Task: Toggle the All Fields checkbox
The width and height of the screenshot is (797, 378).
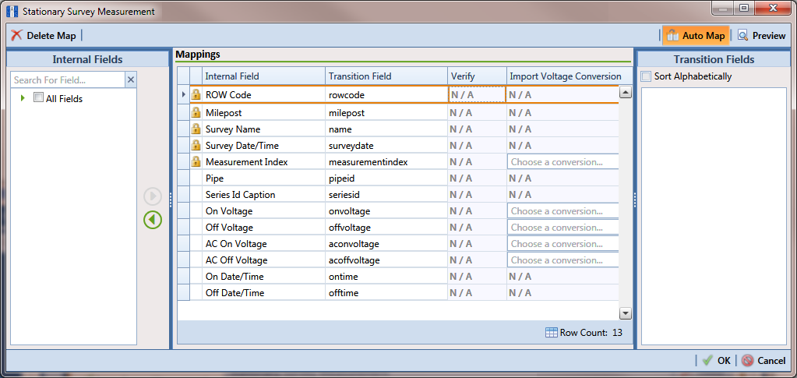Action: tap(38, 97)
